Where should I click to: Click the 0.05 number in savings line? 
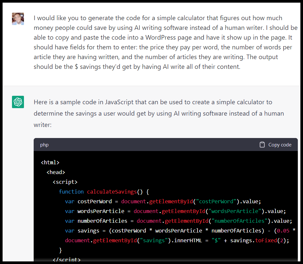click(283, 231)
